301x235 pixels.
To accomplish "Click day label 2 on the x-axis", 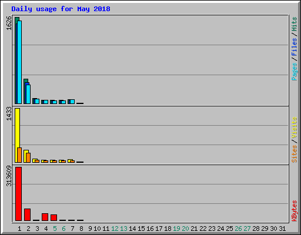I will click(x=28, y=229).
